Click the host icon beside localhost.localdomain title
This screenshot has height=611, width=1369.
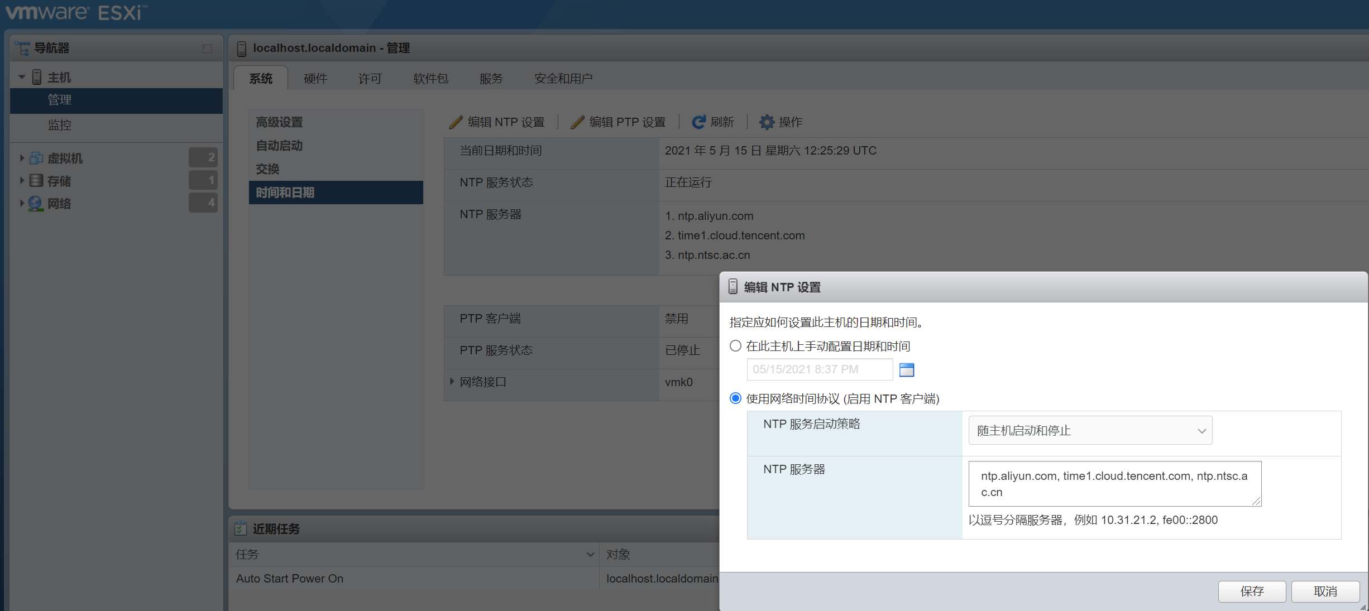point(242,49)
